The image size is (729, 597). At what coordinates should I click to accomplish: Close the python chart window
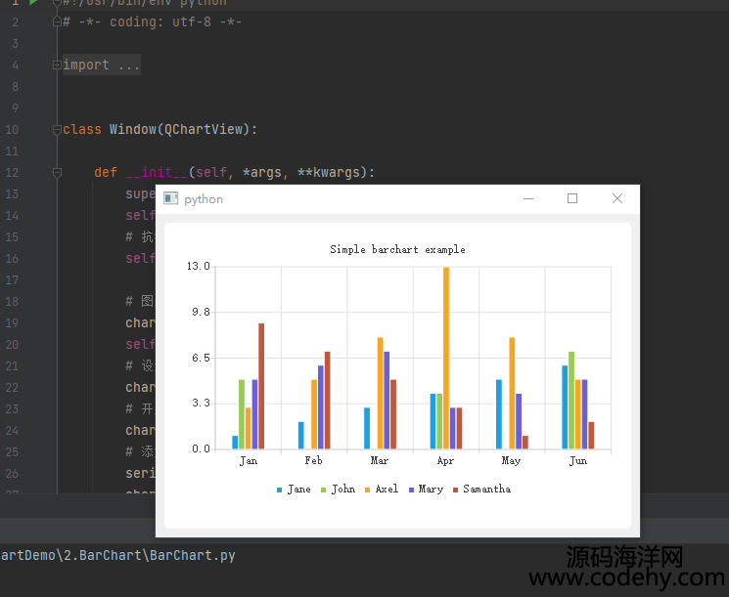[x=616, y=198]
